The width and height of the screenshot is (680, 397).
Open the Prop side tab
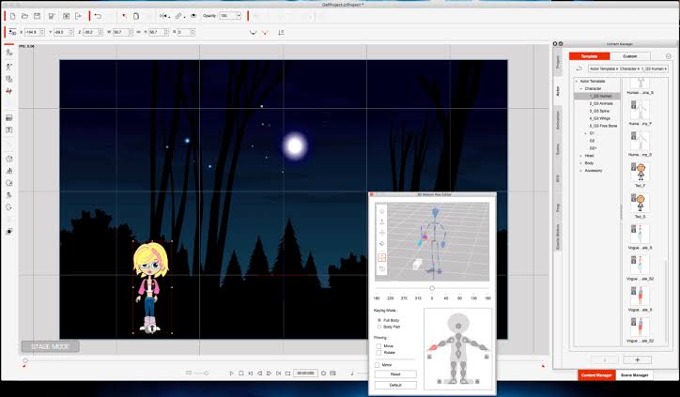tap(558, 207)
